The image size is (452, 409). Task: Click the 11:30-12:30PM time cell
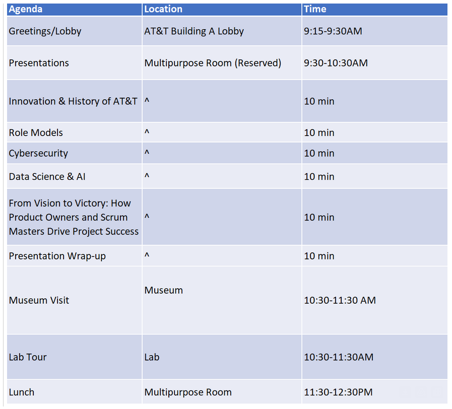374,392
